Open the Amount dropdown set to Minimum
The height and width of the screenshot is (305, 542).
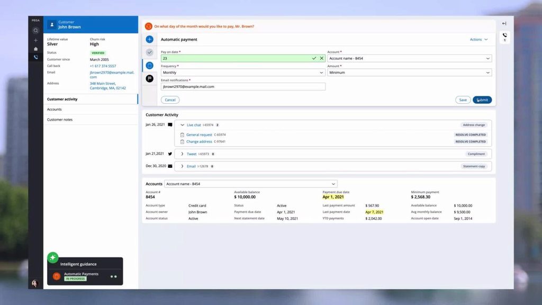tap(409, 73)
